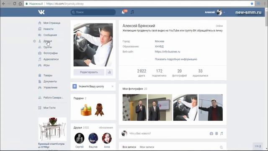This screenshot has height=151, width=268.
Task: Click in the Поиск search field
Action: pyautogui.click(x=93, y=12)
